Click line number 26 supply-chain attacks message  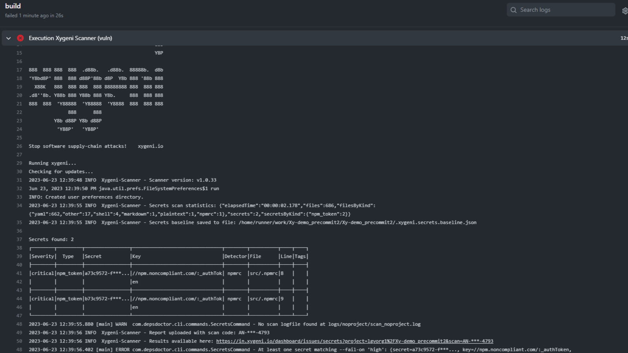(19, 146)
